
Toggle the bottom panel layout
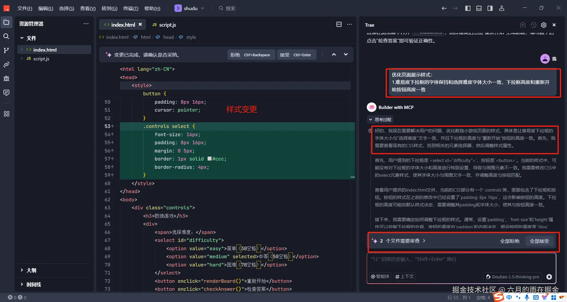click(479, 8)
